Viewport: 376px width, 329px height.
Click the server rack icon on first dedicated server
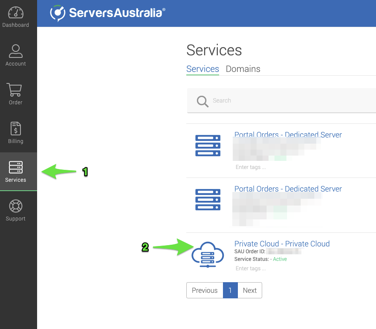[x=208, y=145]
